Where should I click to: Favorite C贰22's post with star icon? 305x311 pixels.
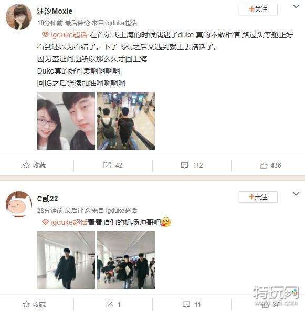(35, 304)
